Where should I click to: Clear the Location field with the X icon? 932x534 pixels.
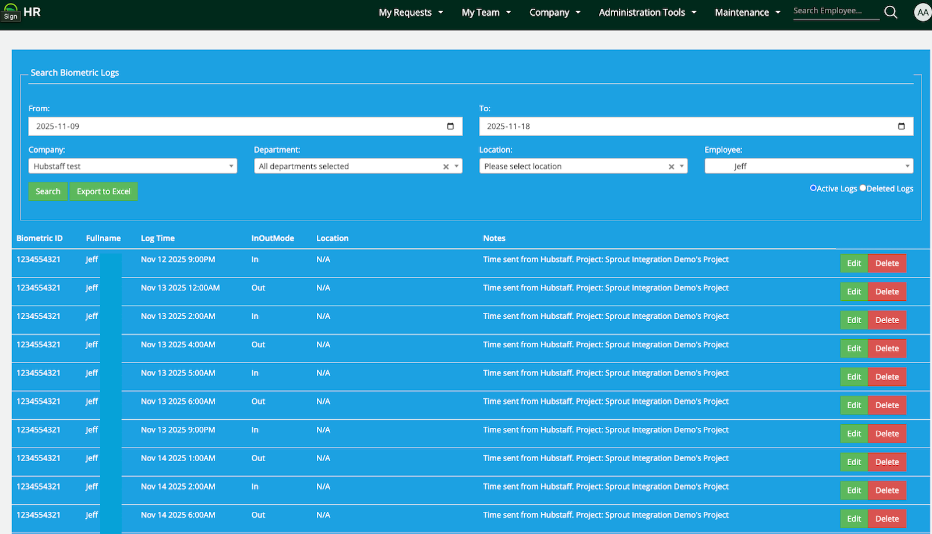671,167
